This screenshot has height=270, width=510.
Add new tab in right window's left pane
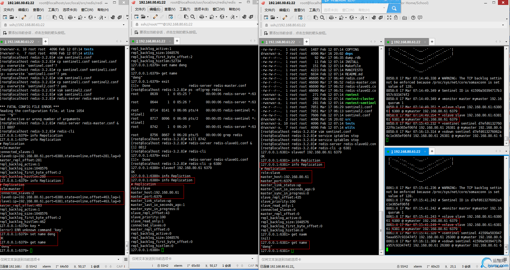coord(307,42)
